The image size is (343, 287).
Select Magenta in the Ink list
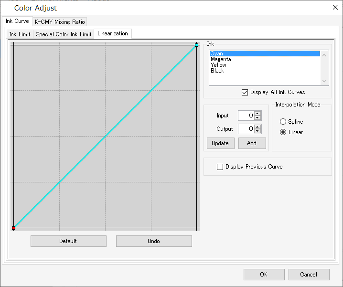click(x=221, y=59)
